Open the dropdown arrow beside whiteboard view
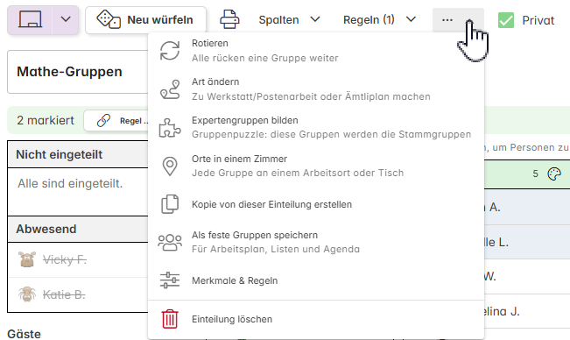The height and width of the screenshot is (340, 570). [66, 19]
